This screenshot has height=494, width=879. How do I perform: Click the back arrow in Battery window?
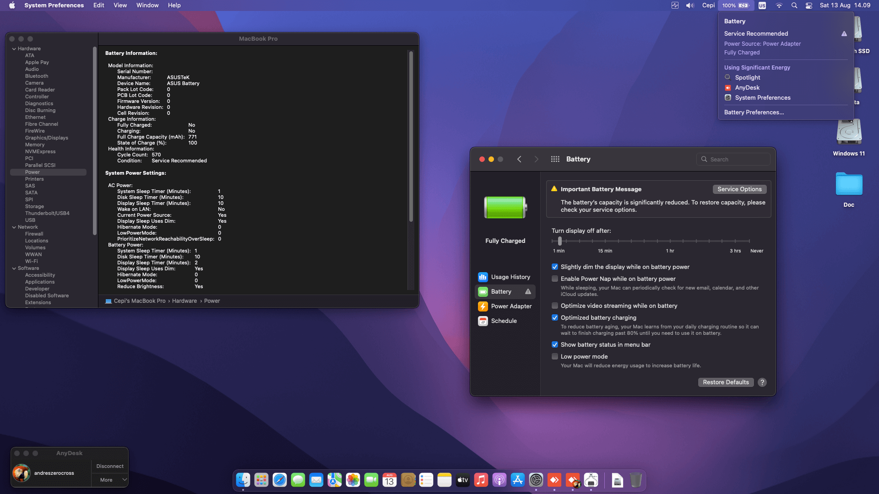(x=519, y=159)
